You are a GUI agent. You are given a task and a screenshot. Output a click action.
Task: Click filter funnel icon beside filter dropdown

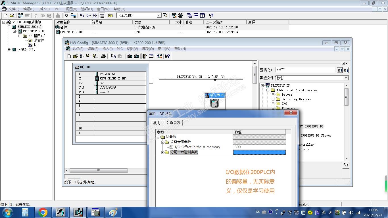pos(165,16)
